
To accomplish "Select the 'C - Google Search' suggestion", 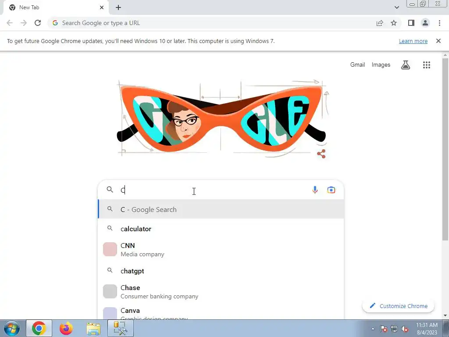I will [221, 209].
